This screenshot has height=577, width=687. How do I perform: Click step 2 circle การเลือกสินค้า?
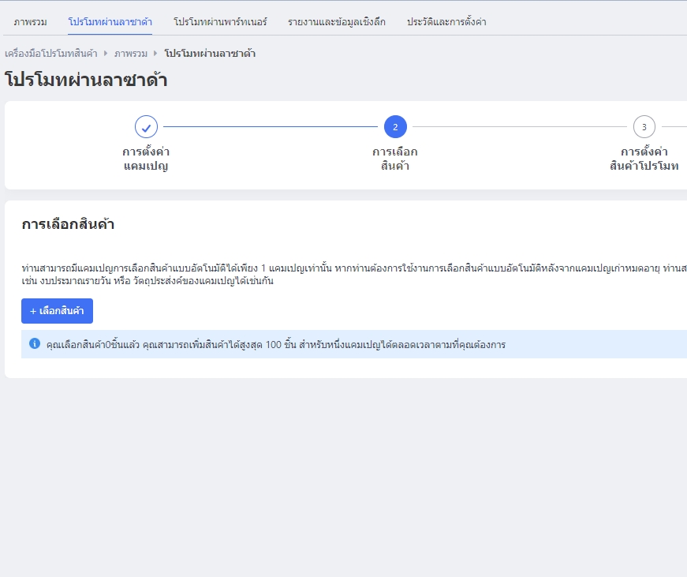click(x=395, y=127)
